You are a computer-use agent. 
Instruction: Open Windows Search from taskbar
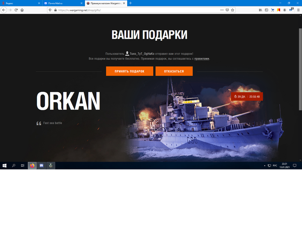click(x=13, y=165)
